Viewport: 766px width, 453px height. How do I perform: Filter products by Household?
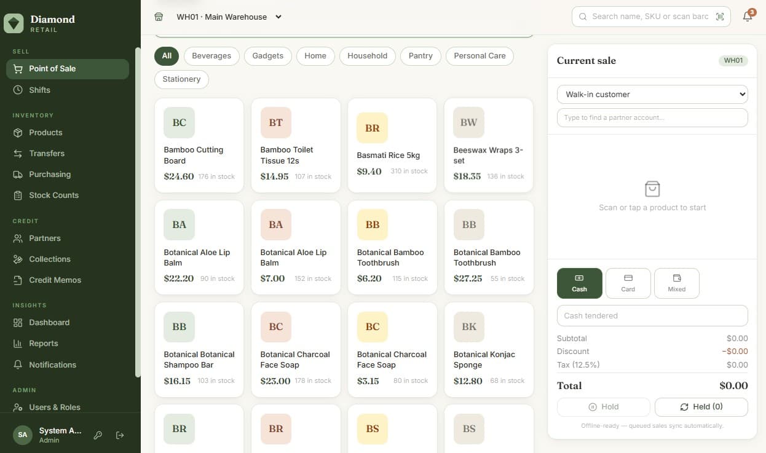point(367,56)
